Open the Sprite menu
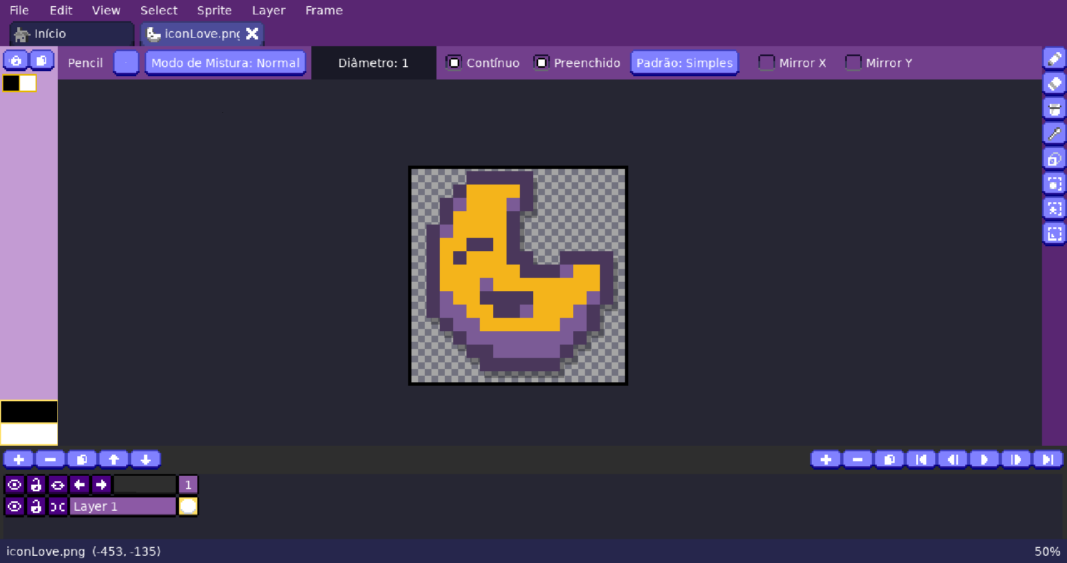Viewport: 1067px width, 563px height. click(x=215, y=11)
